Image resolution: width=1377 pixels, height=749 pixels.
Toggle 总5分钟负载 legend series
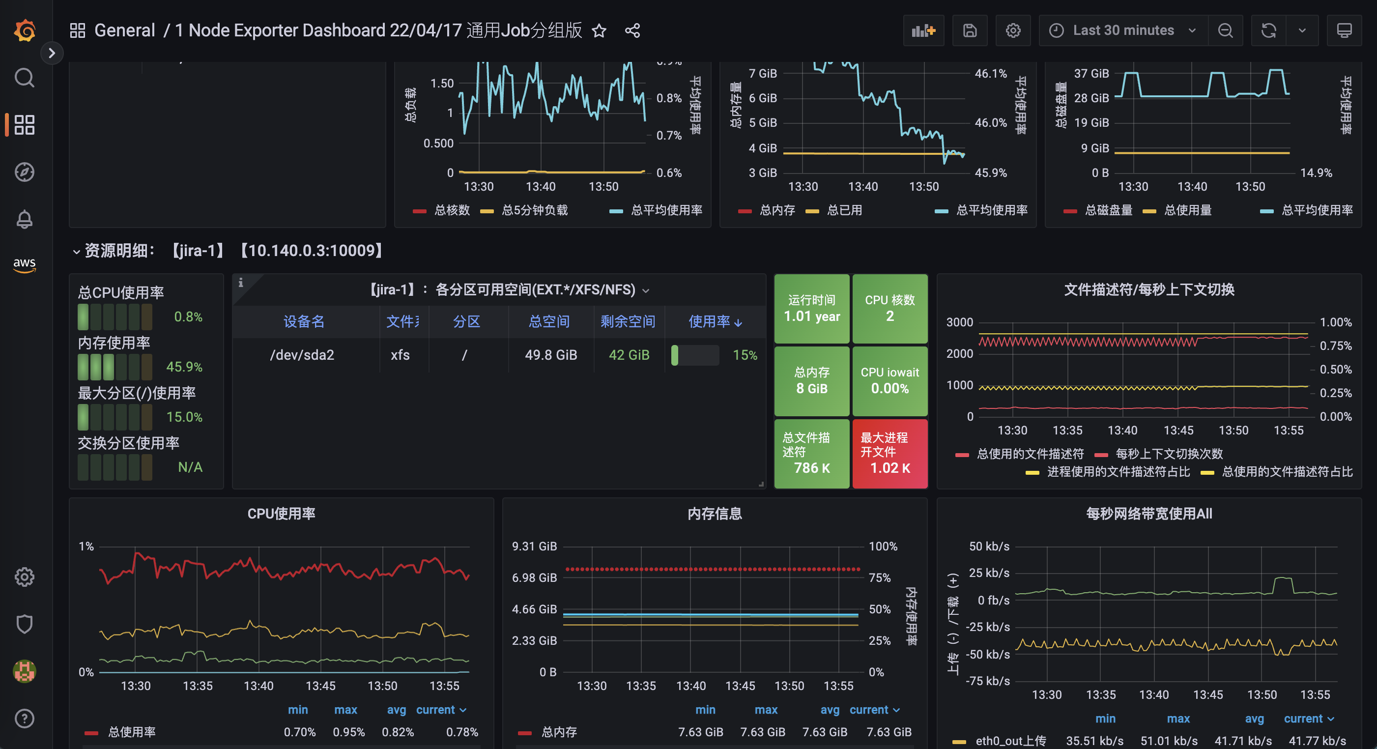click(535, 210)
